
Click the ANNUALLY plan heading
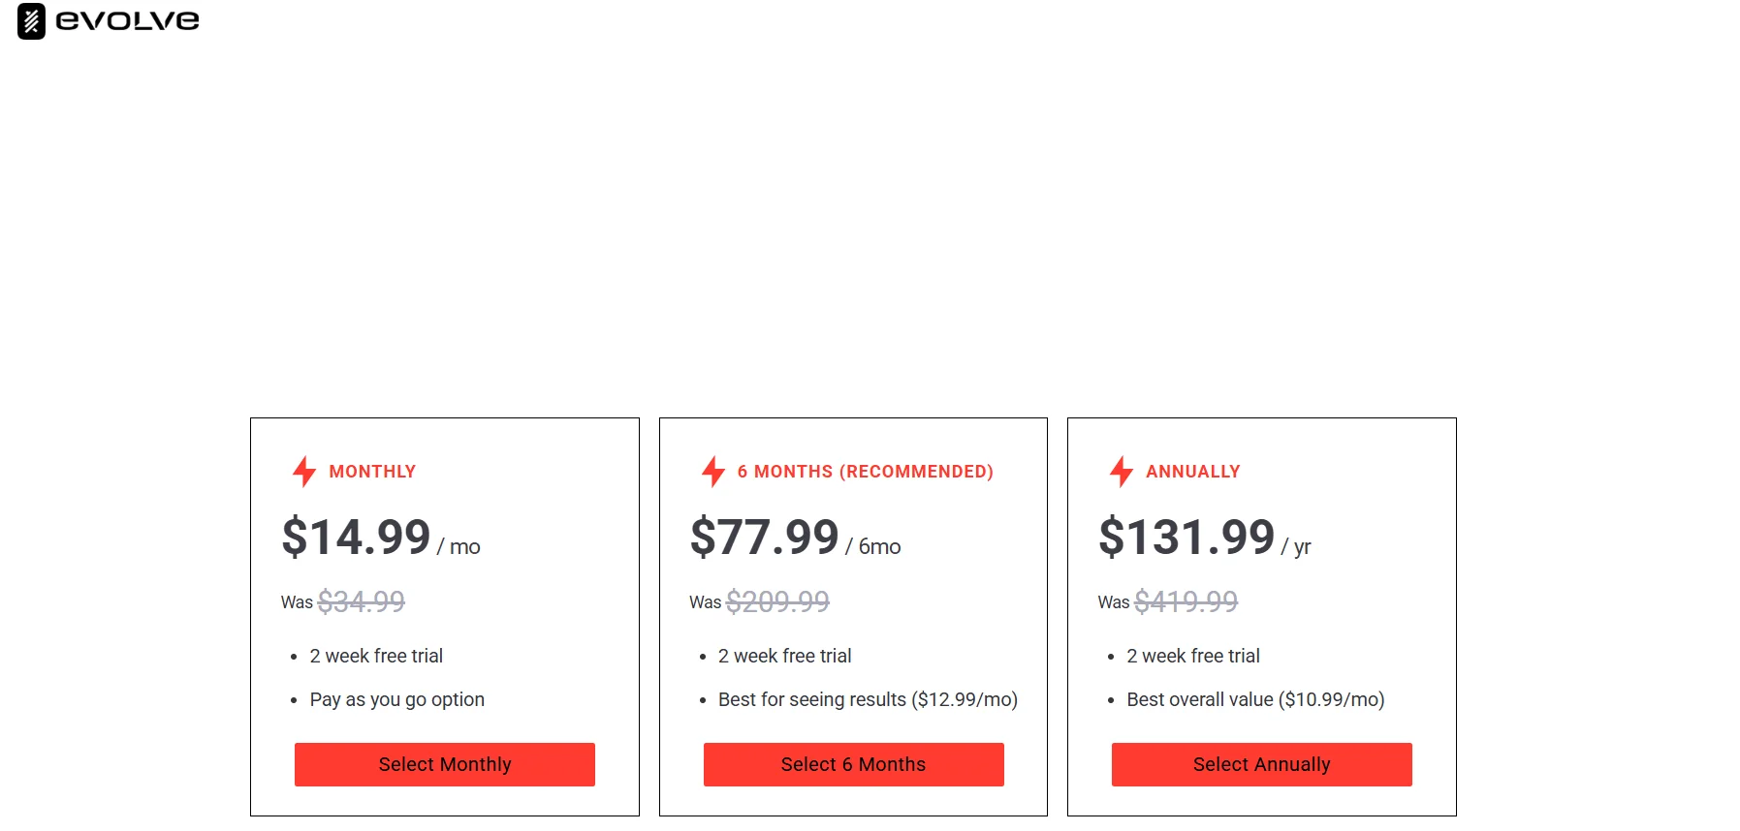click(x=1192, y=472)
